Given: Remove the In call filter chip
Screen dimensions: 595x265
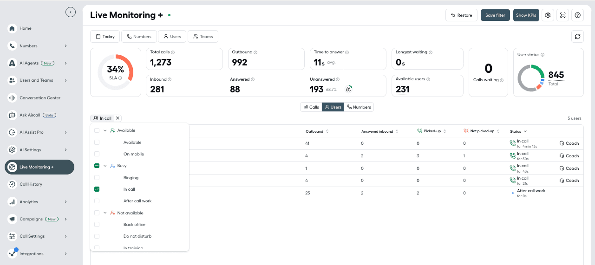Looking at the screenshot, I should [118, 118].
